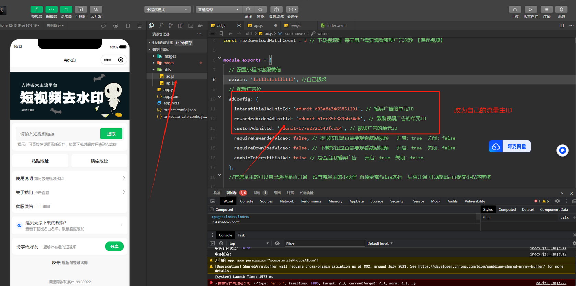Open the extensions grid view icon
Screen dimensions: 576x286
[x=181, y=26]
